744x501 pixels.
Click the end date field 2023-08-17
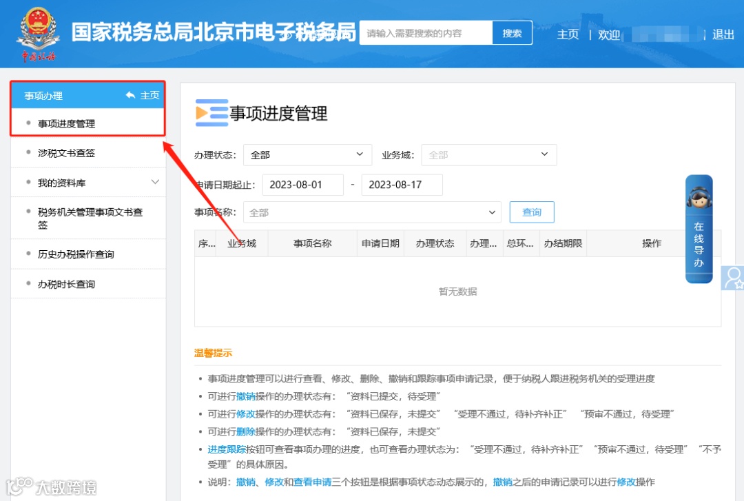click(402, 185)
